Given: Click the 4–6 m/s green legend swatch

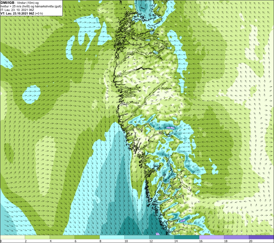Looking at the screenshot, I should pyautogui.click(x=62, y=237).
